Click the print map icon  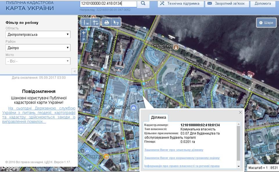coord(107,22)
